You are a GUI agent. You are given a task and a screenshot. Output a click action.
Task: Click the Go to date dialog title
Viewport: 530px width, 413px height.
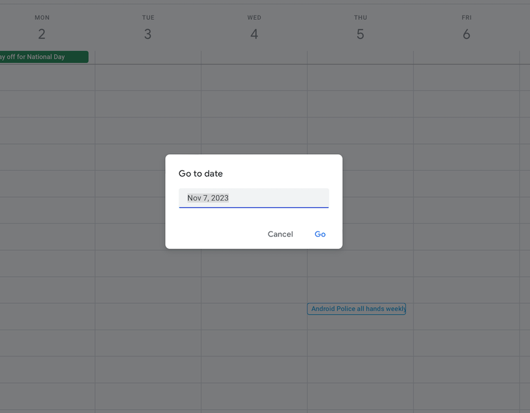[x=200, y=173]
